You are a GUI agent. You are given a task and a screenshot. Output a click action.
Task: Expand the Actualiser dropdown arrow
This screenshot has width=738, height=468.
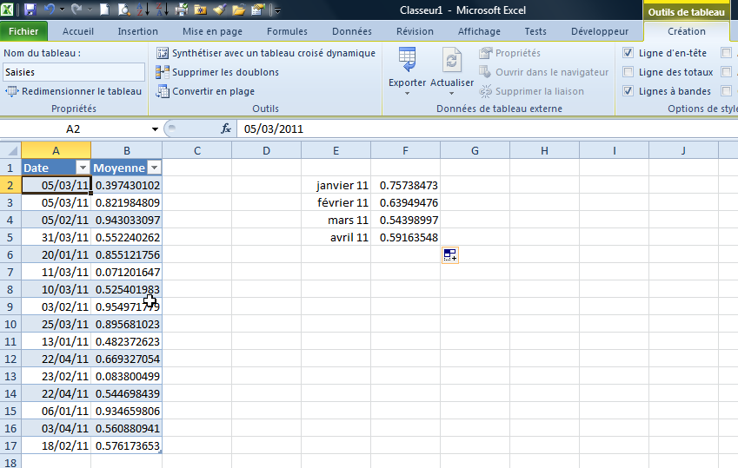tap(452, 94)
